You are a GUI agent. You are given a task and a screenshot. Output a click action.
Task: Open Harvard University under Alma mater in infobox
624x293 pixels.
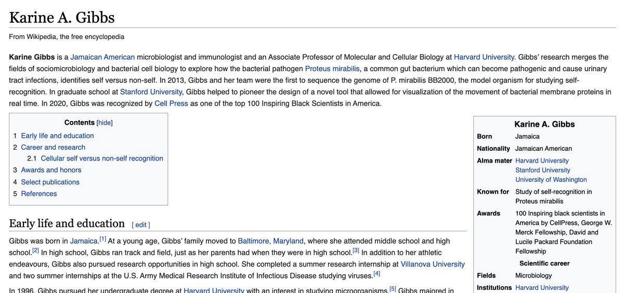[542, 161]
